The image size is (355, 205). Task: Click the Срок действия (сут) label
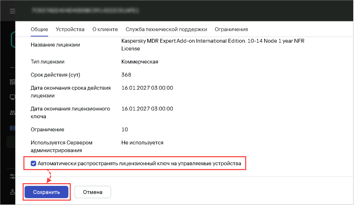pos(56,75)
